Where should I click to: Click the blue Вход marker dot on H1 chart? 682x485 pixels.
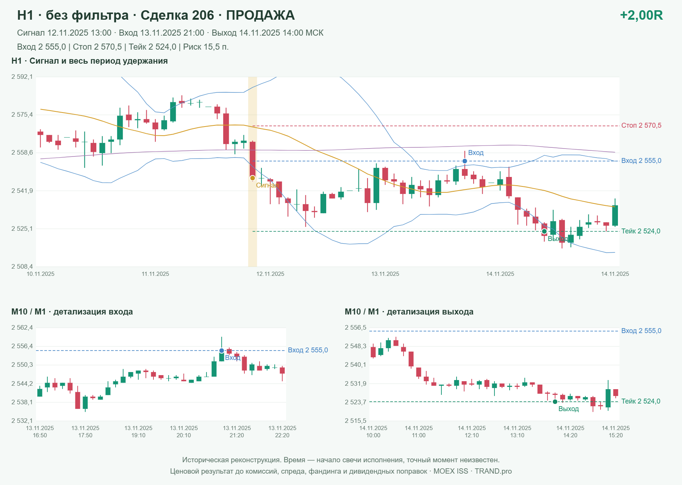(465, 161)
